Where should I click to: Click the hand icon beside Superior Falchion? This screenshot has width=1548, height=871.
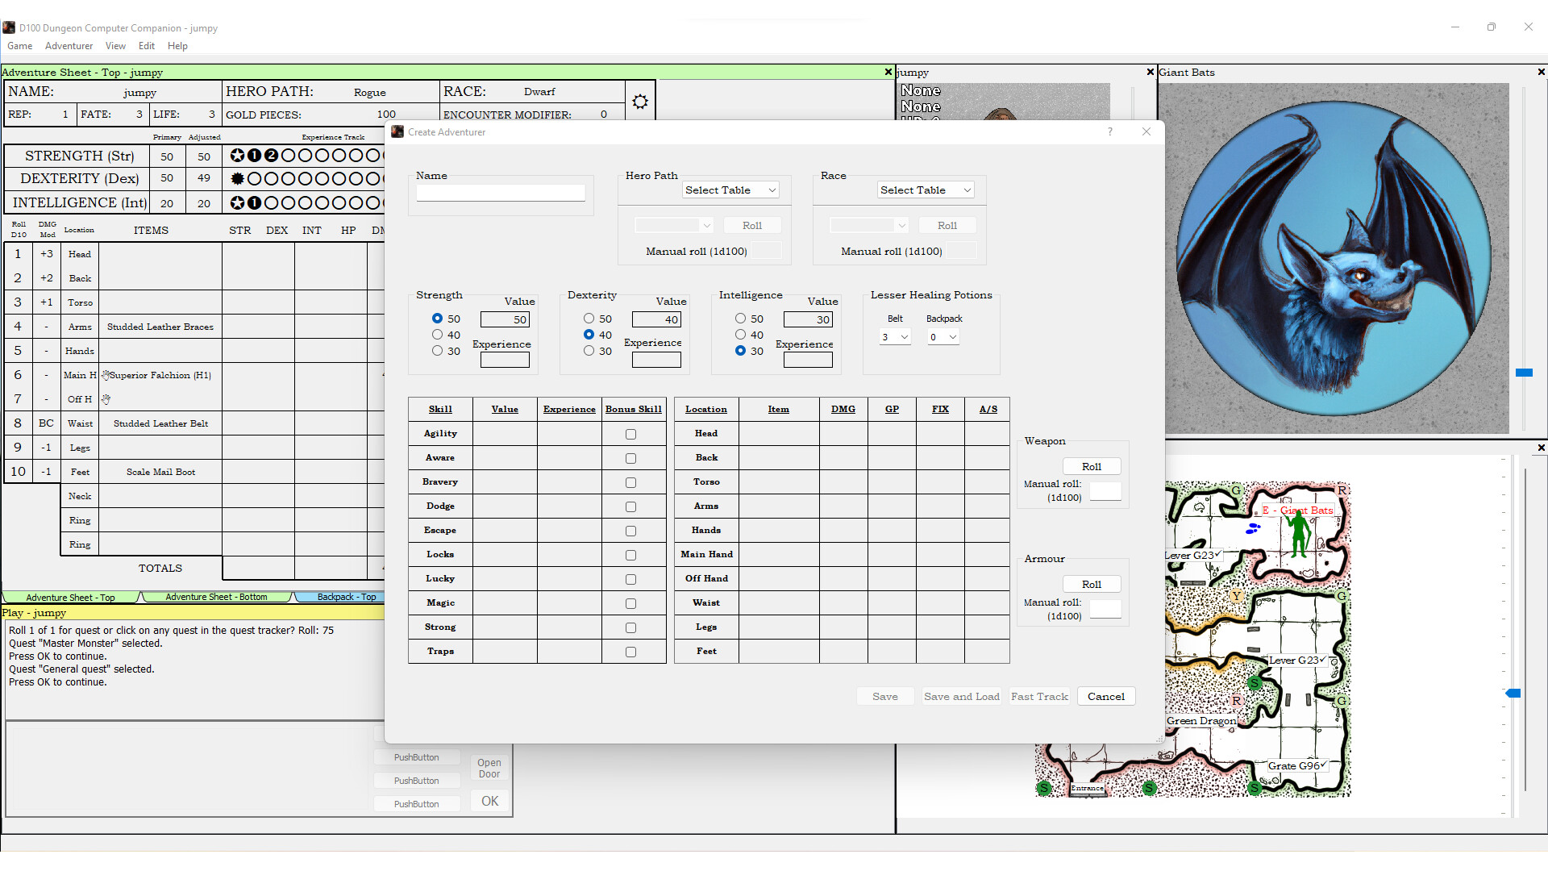click(x=105, y=374)
